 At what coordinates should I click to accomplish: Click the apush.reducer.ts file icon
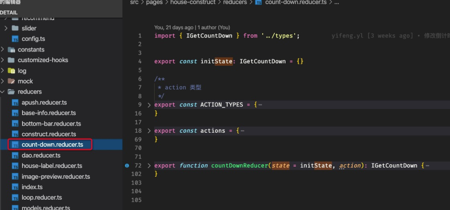[15, 103]
